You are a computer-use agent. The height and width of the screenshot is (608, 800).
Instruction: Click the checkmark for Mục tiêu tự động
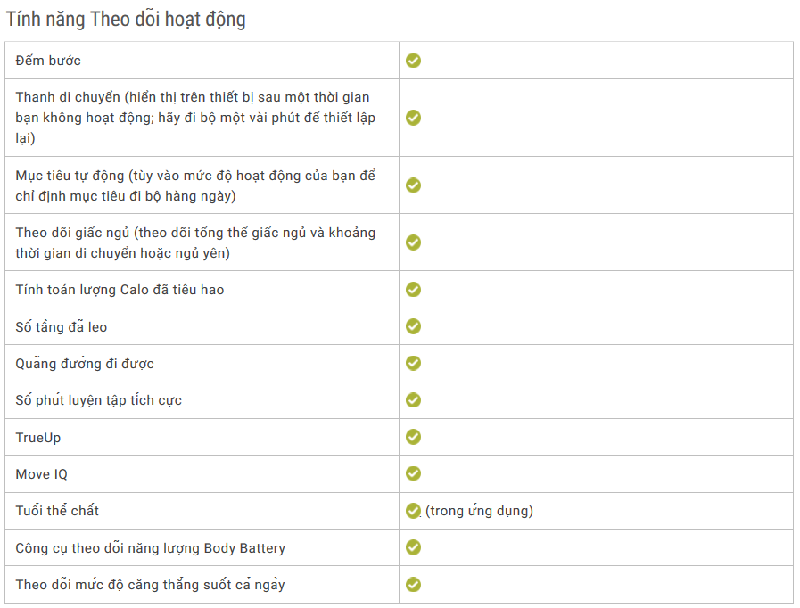point(413,185)
